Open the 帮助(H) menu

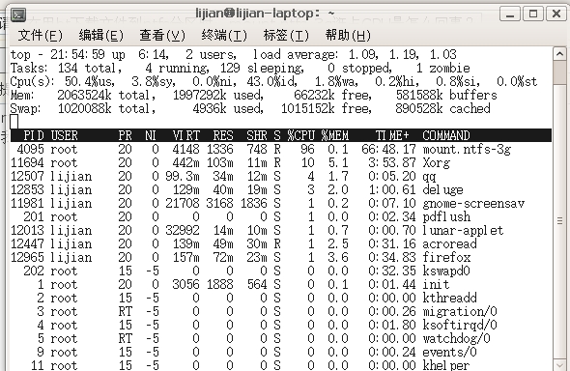tap(348, 35)
